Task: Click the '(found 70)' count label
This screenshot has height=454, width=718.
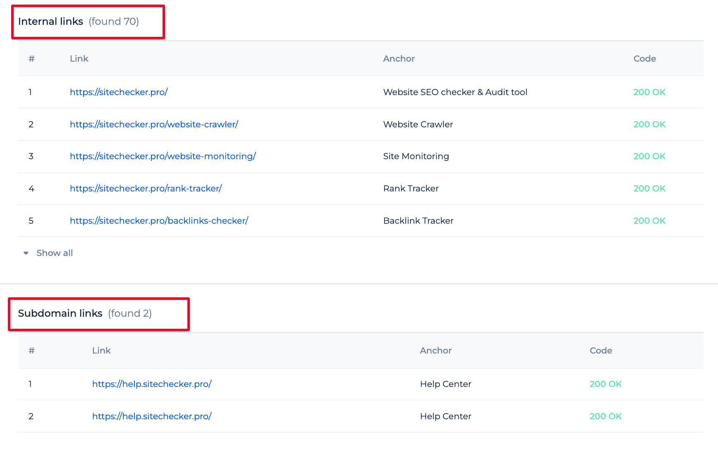Action: [114, 22]
